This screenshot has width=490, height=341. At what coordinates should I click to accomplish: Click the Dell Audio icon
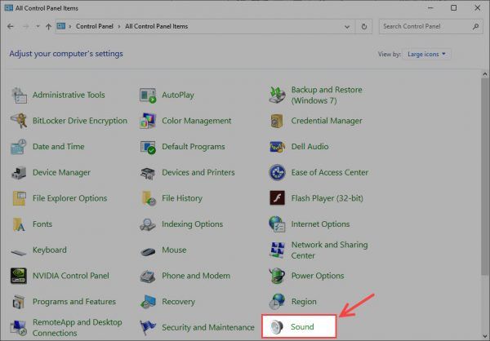[x=277, y=147]
